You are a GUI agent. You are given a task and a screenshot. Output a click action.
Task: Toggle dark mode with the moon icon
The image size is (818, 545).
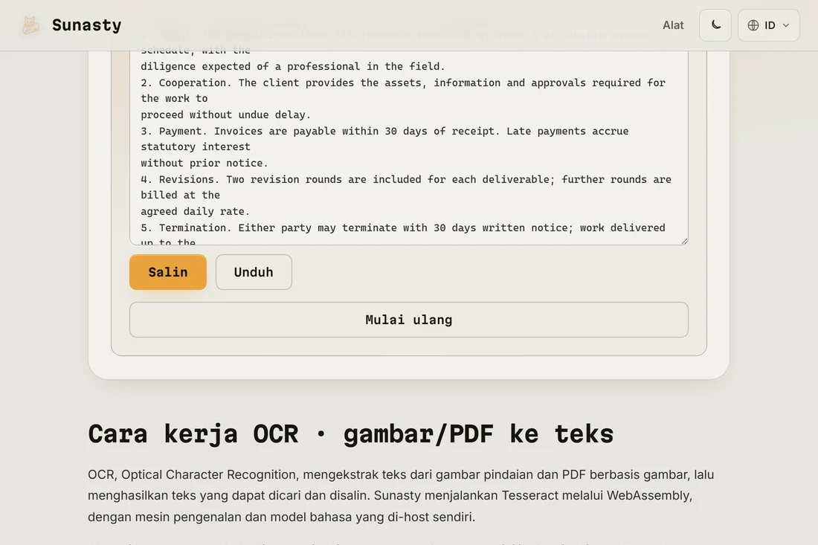[715, 25]
